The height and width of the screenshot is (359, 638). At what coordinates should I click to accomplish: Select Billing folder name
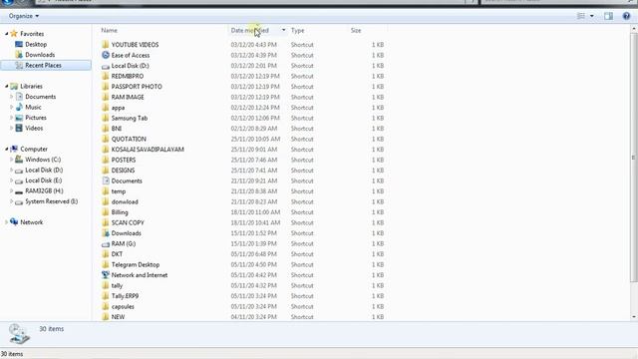[120, 212]
